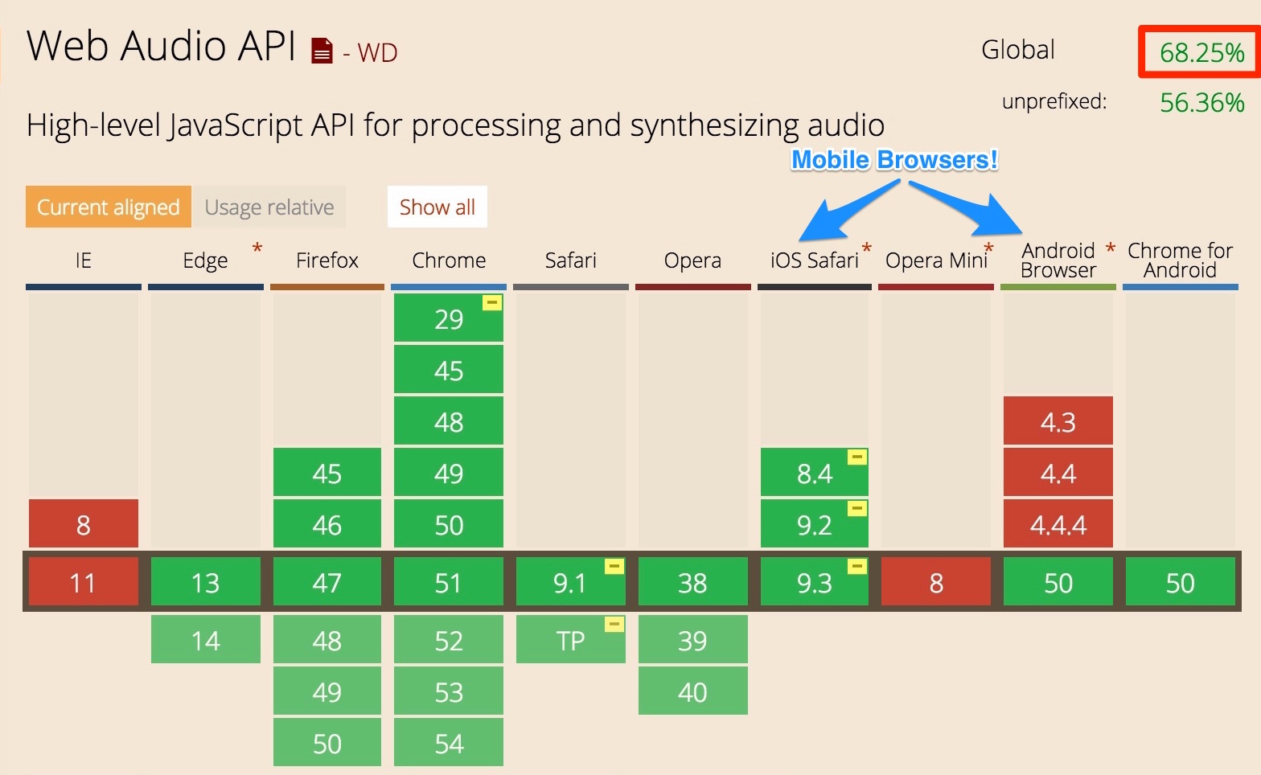Viewport: 1261px width, 775px height.
Task: Click the Opera Mini column header
Action: click(936, 260)
